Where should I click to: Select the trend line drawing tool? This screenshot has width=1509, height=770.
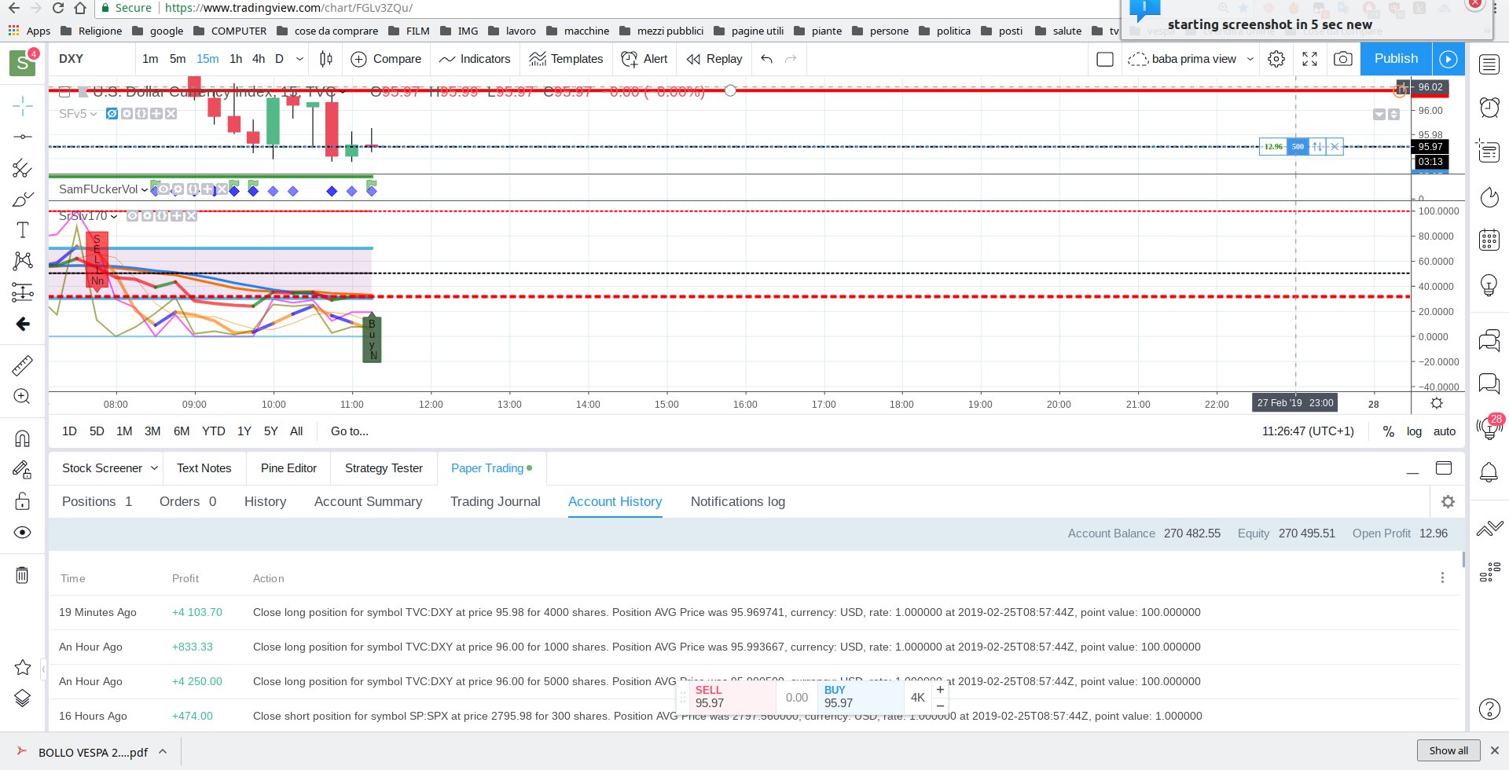[x=22, y=137]
